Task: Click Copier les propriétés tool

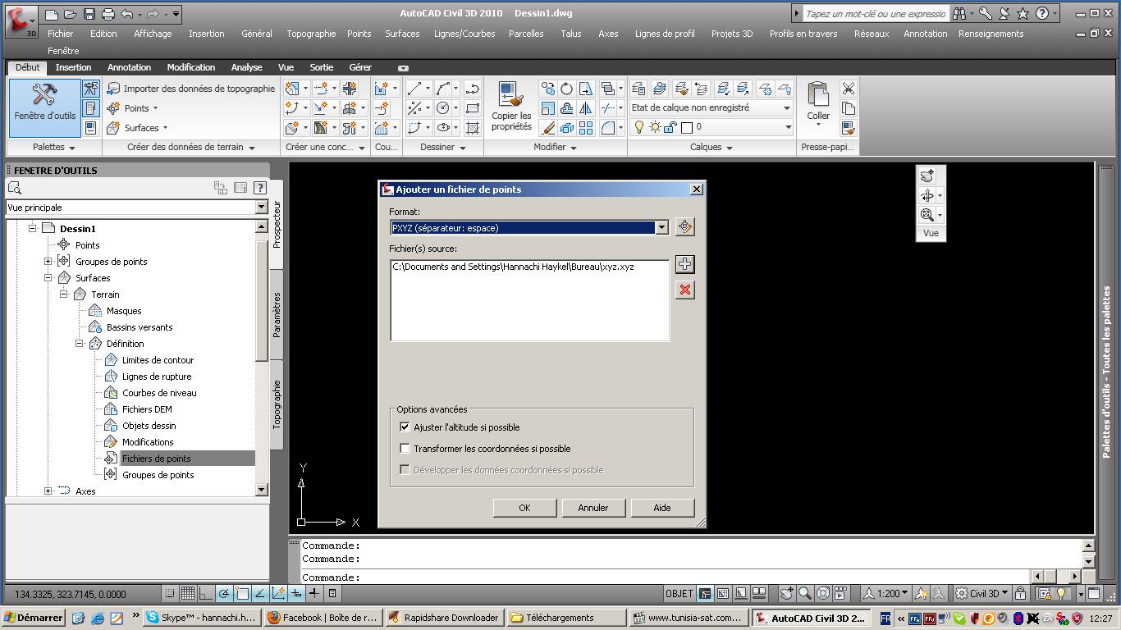Action: pyautogui.click(x=511, y=107)
